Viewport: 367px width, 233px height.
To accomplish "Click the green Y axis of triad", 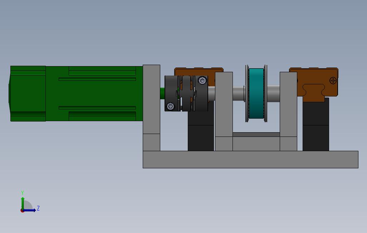I will click(23, 204).
